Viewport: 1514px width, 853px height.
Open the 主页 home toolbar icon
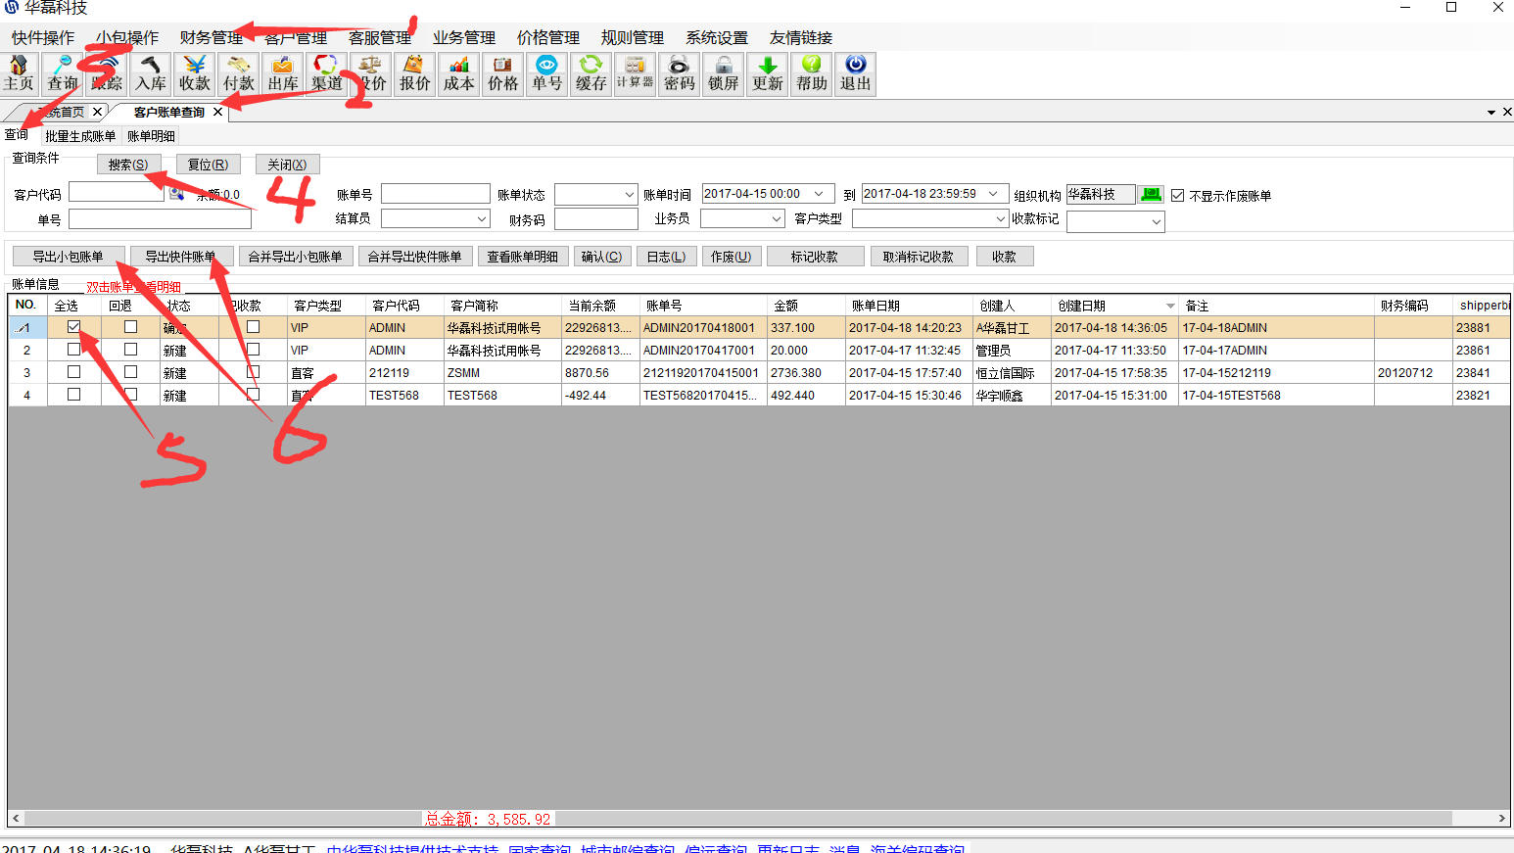coord(19,73)
